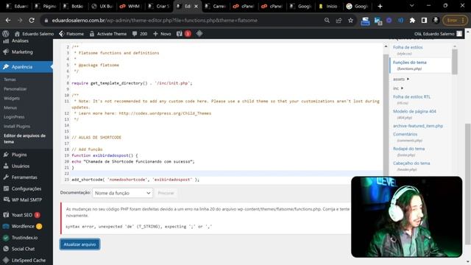Click the Procurar documentation button
The width and height of the screenshot is (471, 265).
click(166, 193)
